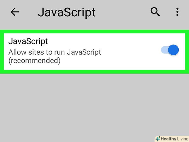Image resolution: width=189 pixels, height=142 pixels.
Task: Click the letter 'J' of the header title
Action: [x=42, y=12]
